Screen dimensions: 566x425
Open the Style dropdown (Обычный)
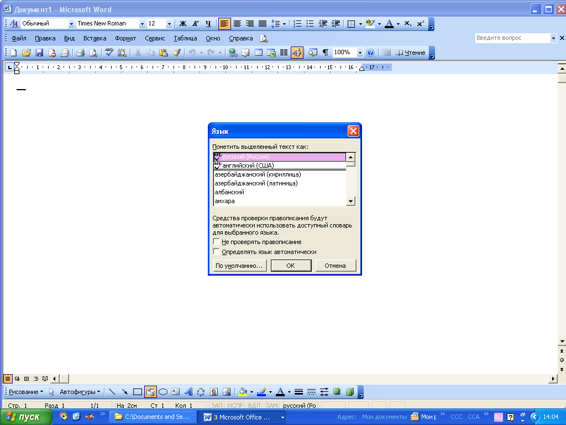71,24
